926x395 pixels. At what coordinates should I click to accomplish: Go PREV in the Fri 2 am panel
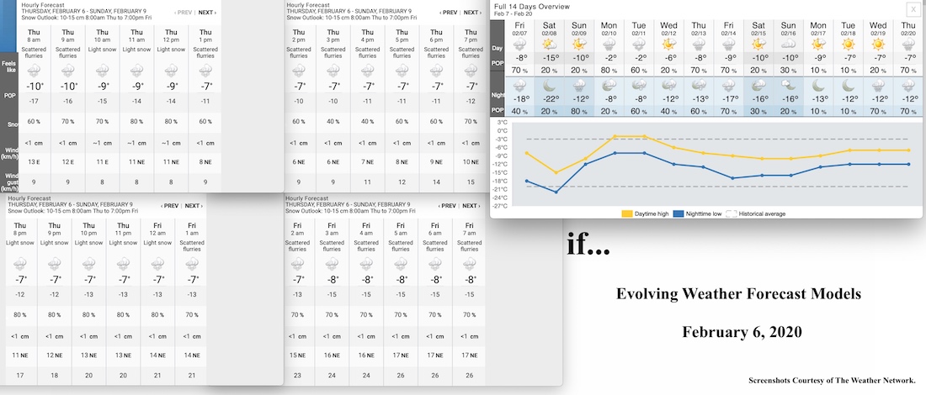[447, 206]
